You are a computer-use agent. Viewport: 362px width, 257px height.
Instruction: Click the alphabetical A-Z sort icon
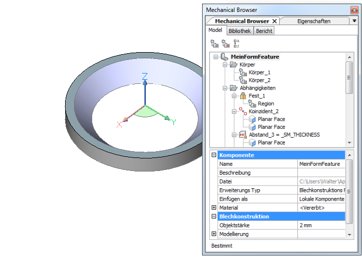coord(236,44)
